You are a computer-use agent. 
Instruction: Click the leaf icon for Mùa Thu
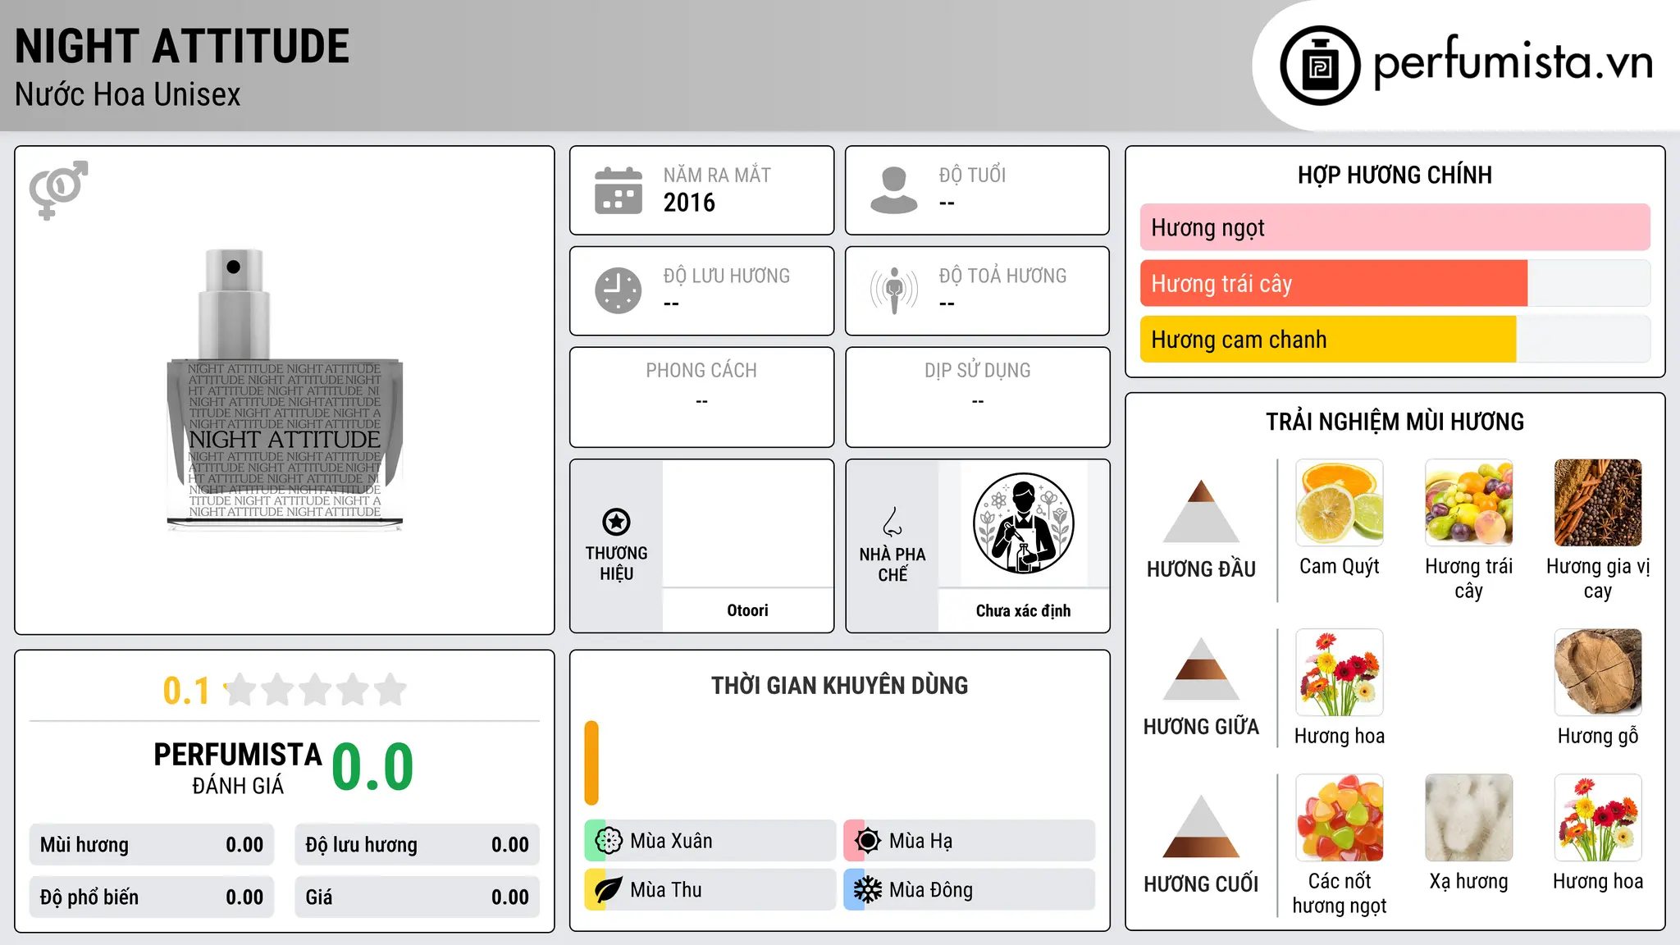pyautogui.click(x=609, y=890)
